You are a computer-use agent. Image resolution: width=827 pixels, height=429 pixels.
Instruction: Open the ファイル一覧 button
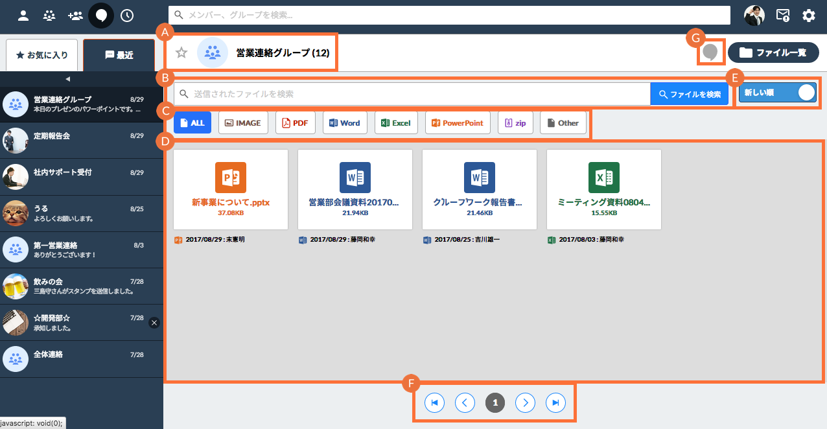(x=773, y=52)
